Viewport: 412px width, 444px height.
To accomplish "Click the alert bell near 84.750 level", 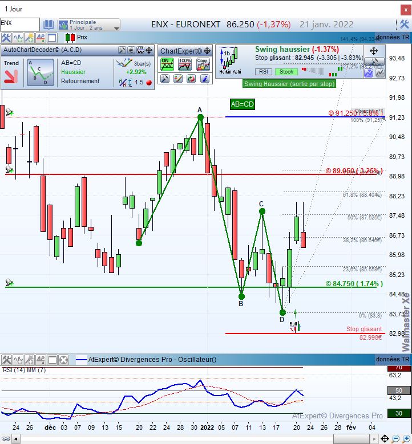I will [9, 282].
